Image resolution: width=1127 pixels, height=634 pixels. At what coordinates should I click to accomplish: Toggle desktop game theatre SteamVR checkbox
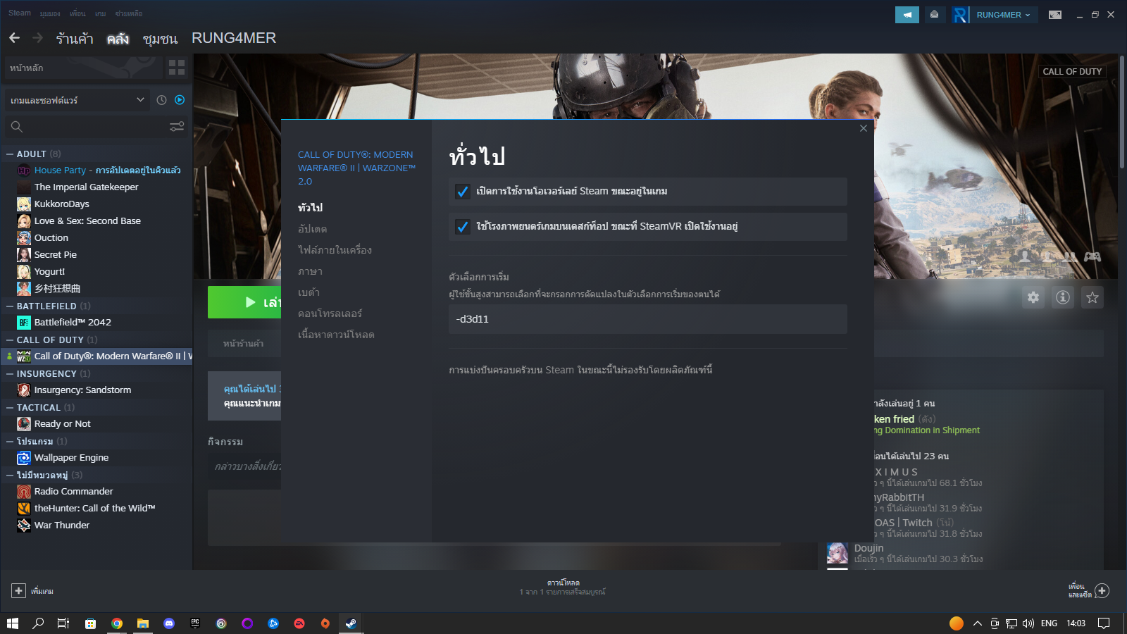click(x=463, y=227)
